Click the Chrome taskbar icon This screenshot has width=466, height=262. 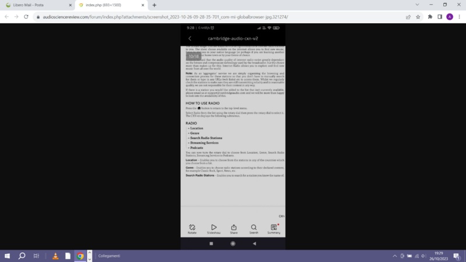click(80, 256)
